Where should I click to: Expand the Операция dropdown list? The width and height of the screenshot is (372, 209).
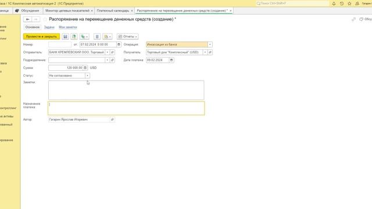[x=210, y=44]
